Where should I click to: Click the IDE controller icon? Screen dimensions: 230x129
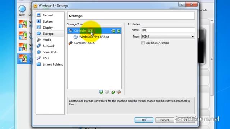(x=70, y=30)
